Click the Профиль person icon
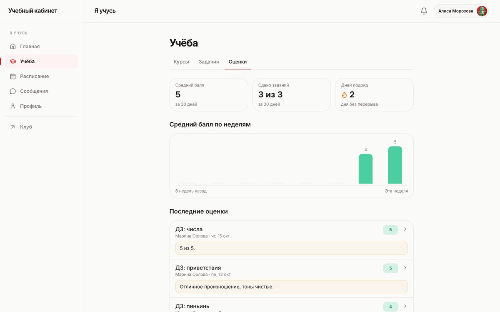The width and height of the screenshot is (500, 312). 13,106
